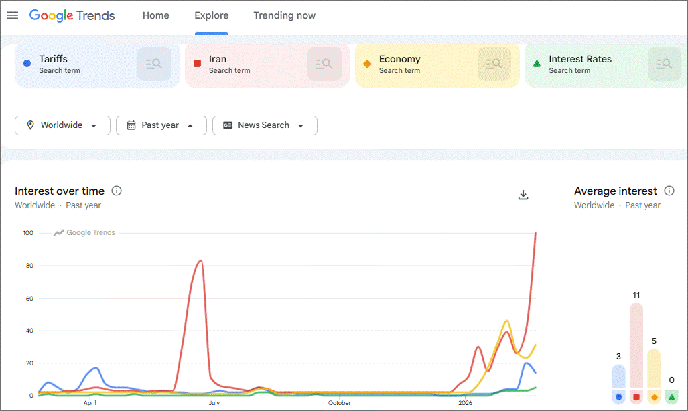Click the July label on the chart axis

214,403
